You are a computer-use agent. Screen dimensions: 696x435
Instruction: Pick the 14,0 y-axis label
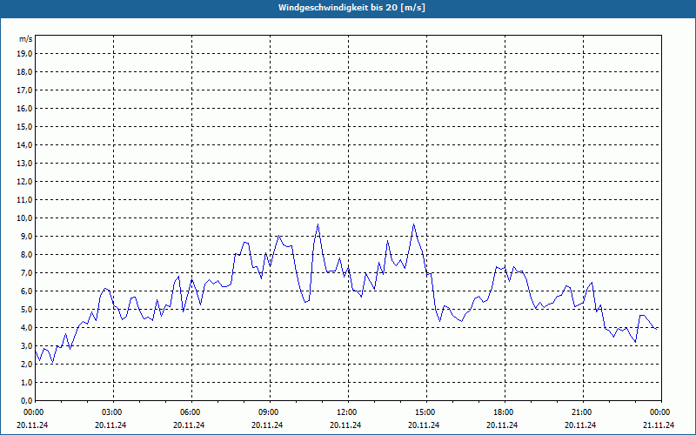coord(25,144)
